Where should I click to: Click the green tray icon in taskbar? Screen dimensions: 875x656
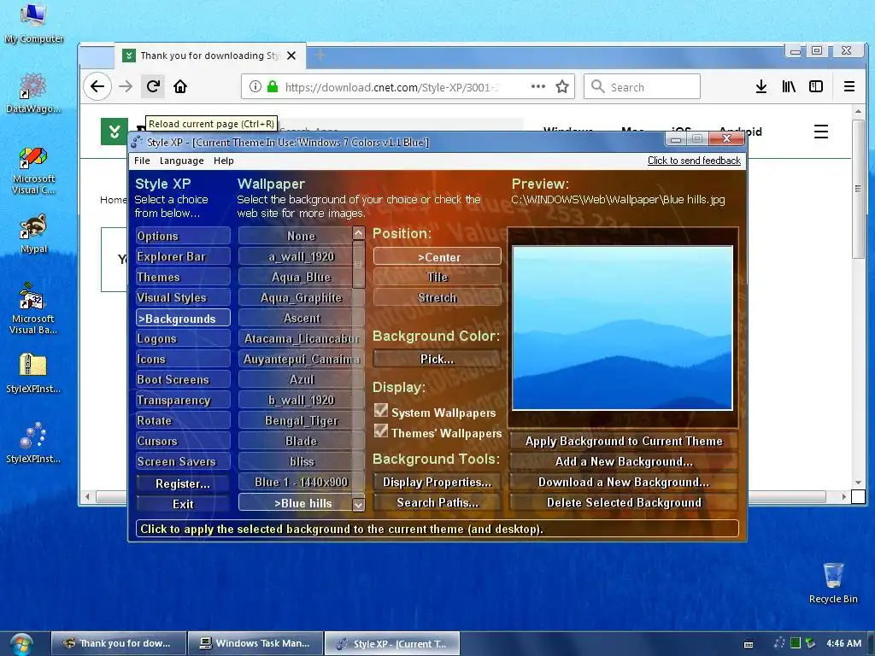tap(796, 643)
